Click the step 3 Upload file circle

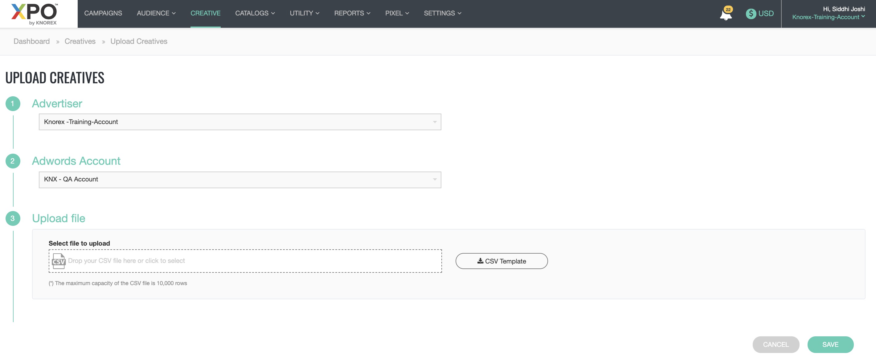point(13,218)
